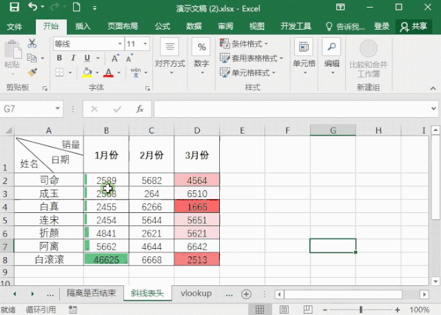Open the Customize Quick Access Toolbar arrow
441x315 pixels.
(x=95, y=8)
